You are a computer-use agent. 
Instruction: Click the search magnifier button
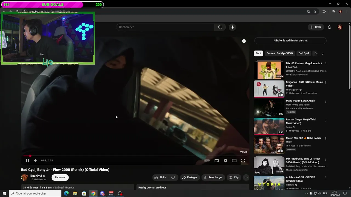(220, 27)
